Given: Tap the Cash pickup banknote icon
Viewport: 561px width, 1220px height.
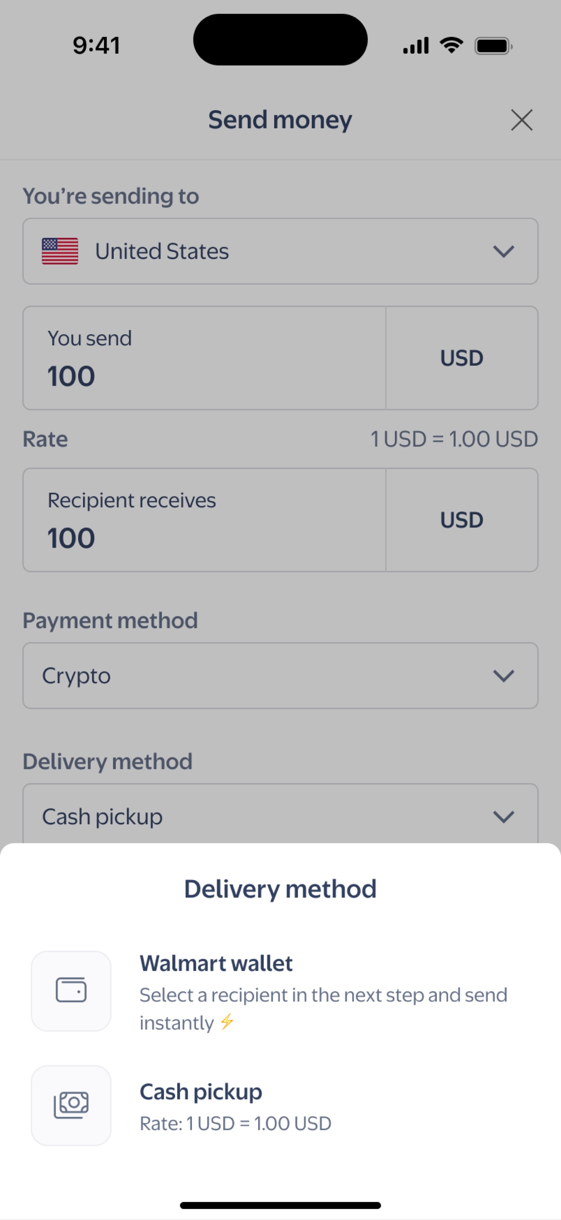Looking at the screenshot, I should tap(71, 1105).
